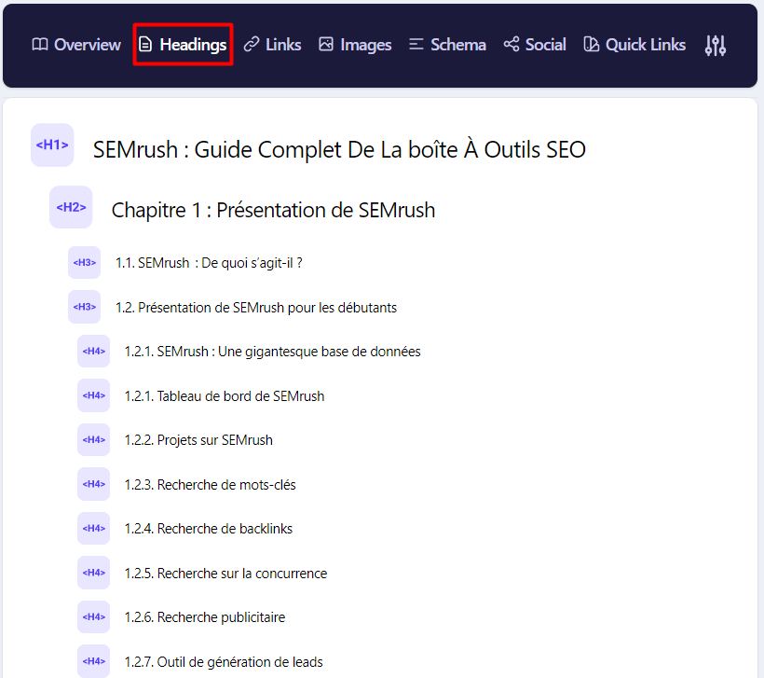This screenshot has height=678, width=764.
Task: Click the document icon beside Headings
Action: coord(145,45)
